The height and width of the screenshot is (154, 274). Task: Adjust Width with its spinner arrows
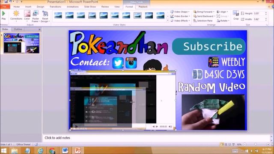(x=266, y=19)
